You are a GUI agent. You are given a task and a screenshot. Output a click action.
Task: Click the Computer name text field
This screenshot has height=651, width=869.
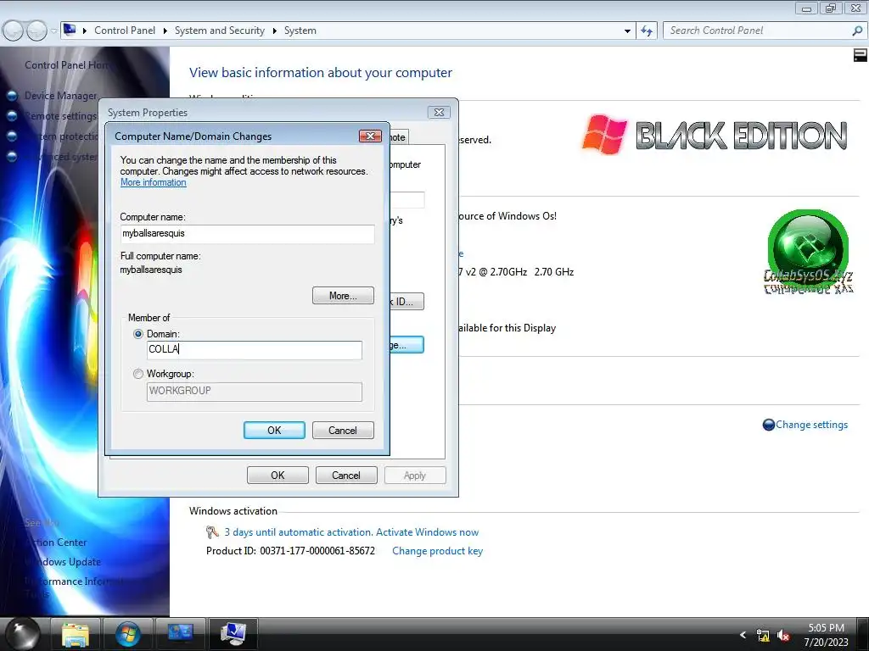(247, 234)
